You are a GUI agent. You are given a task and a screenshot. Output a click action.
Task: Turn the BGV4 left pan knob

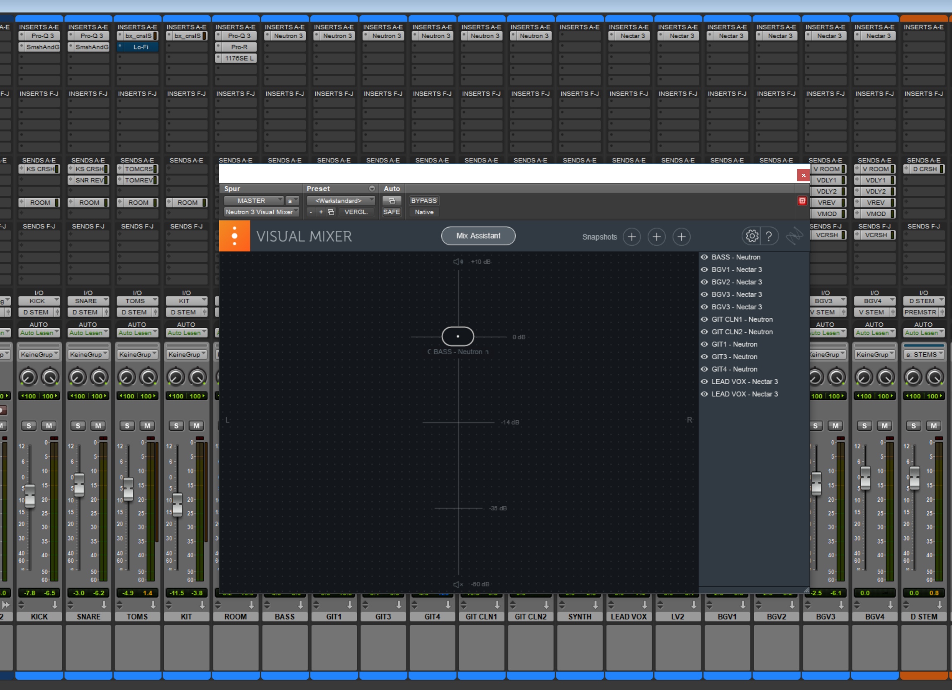[x=864, y=377]
